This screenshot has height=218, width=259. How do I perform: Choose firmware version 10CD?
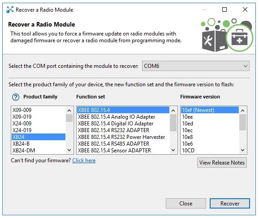pos(210,151)
